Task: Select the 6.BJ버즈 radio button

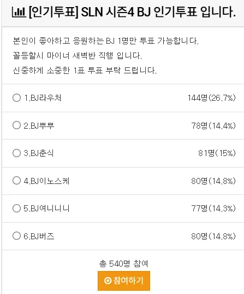Action: point(16,236)
